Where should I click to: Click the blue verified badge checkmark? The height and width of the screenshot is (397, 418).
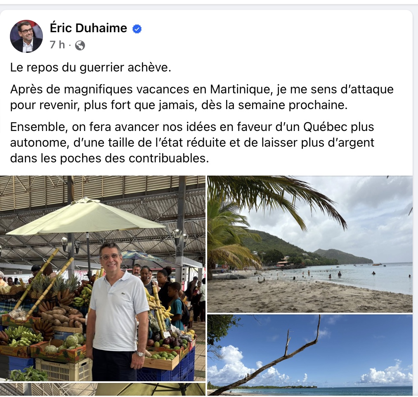(x=137, y=29)
